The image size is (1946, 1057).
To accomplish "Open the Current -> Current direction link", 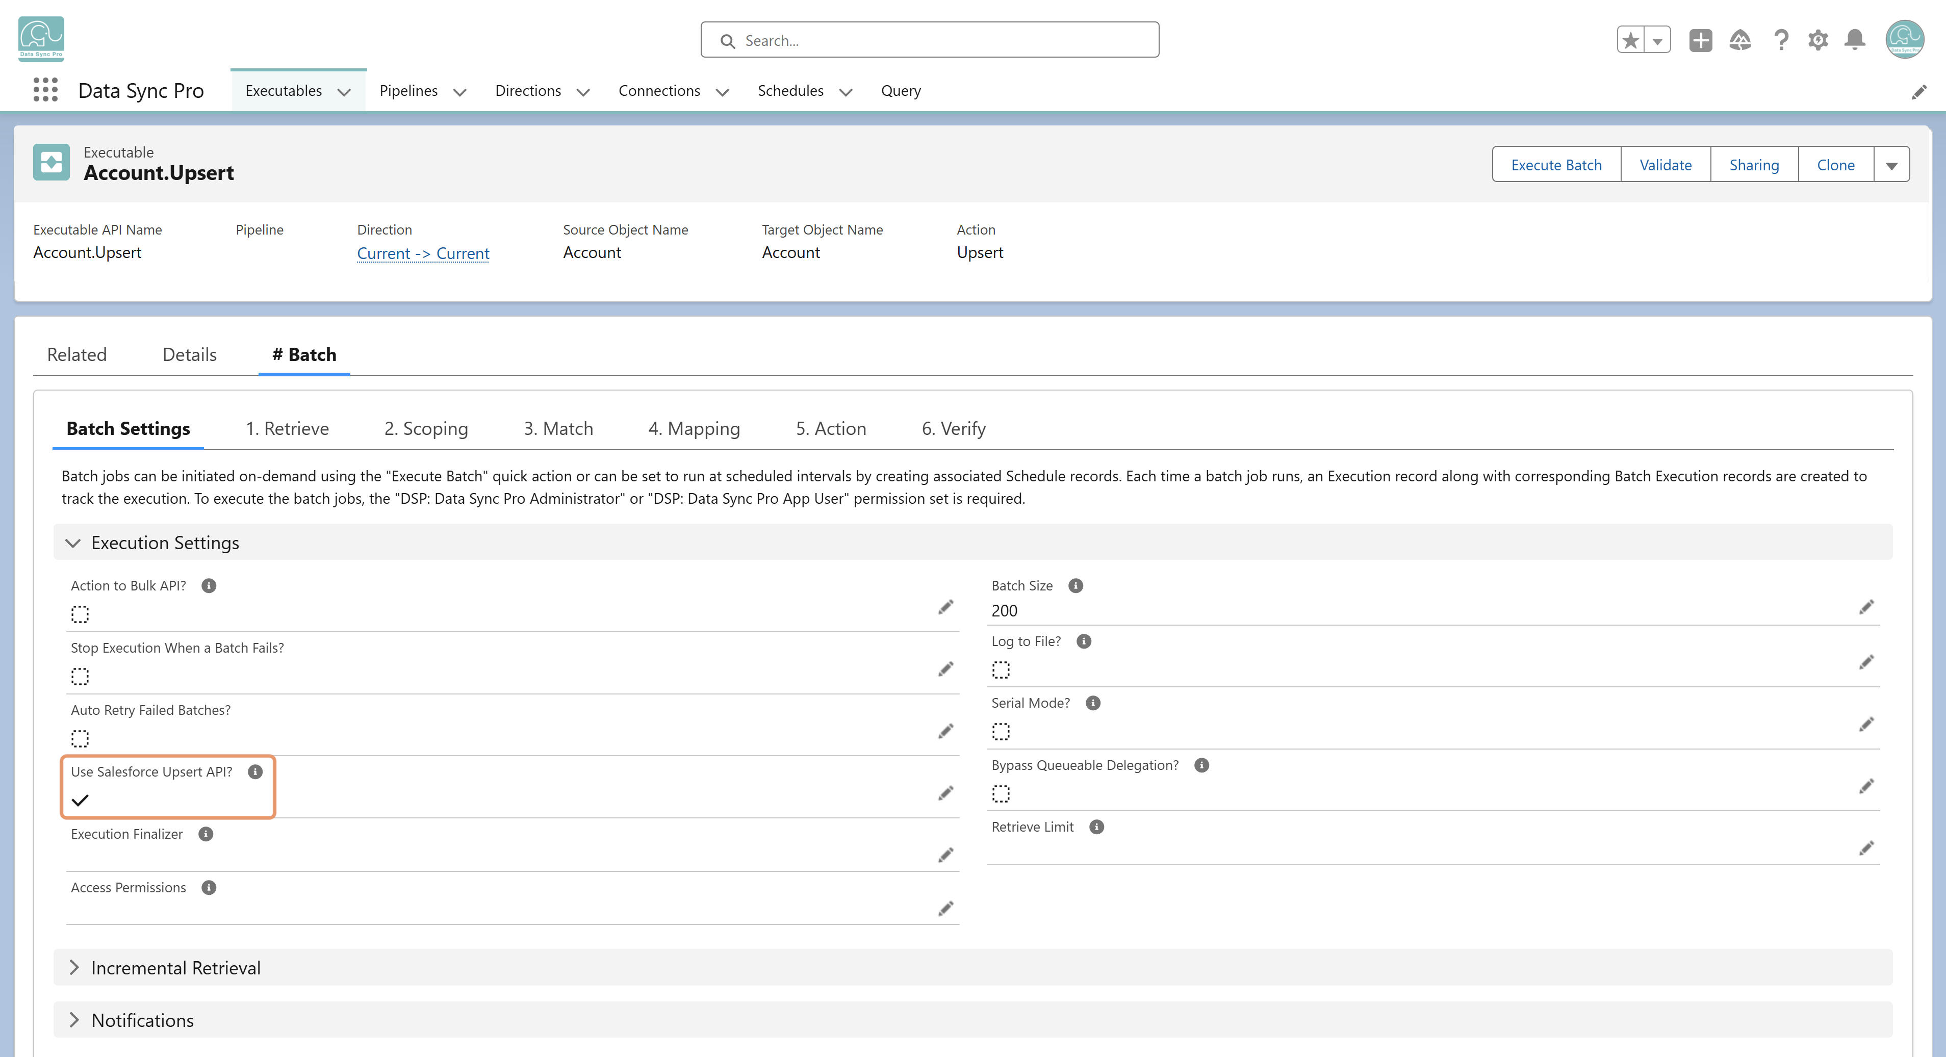I will coord(423,253).
